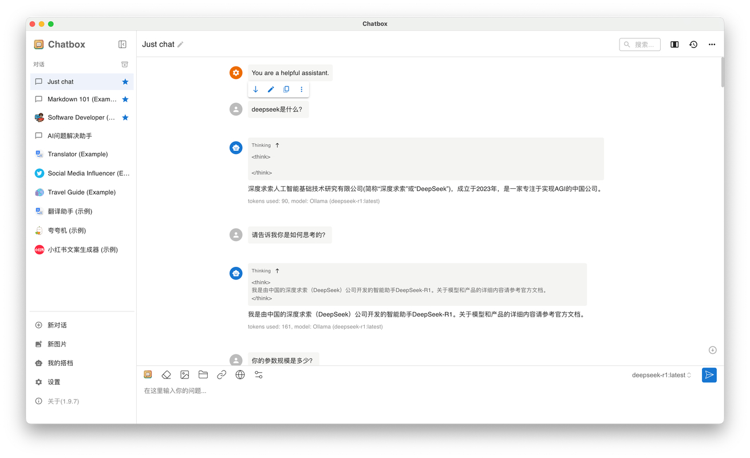Clear the conversation with the eraser icon
The height and width of the screenshot is (458, 750).
[x=166, y=374]
